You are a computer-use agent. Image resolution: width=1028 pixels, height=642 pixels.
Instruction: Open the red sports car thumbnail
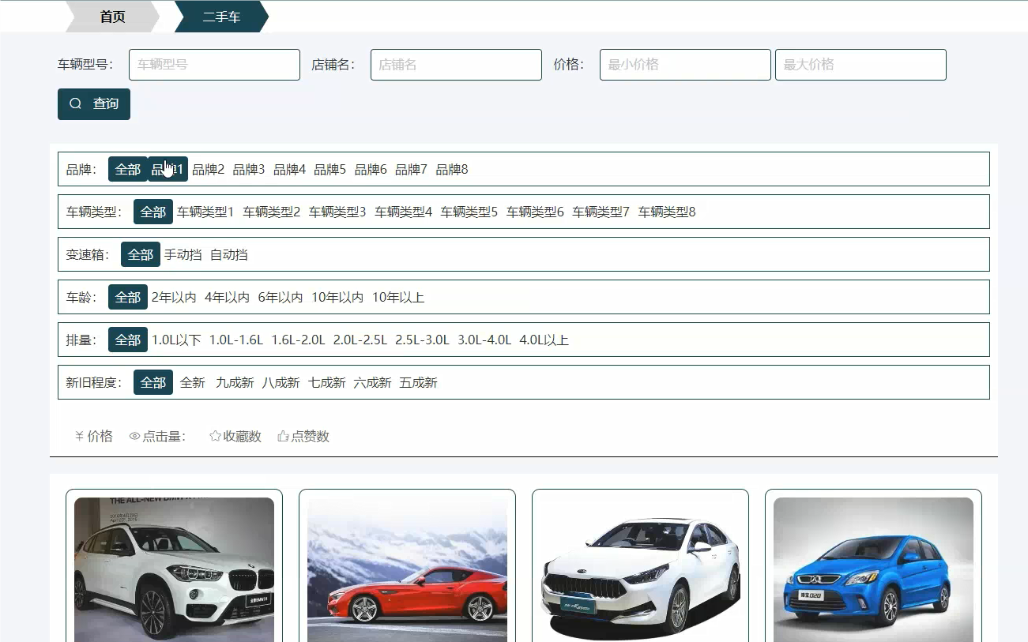[406, 569]
